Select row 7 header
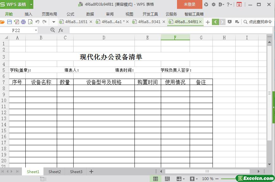Image resolution: width=275 pixels, height=182 pixels. point(4,82)
